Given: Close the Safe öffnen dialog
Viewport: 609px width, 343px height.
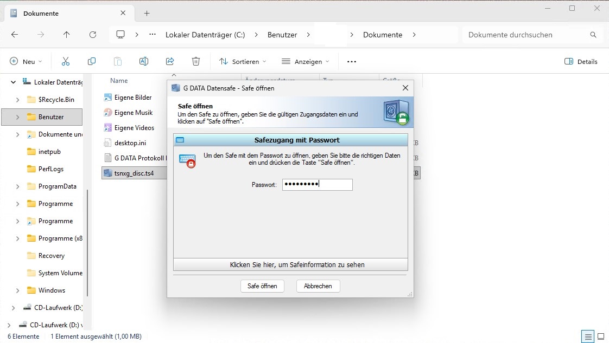Looking at the screenshot, I should [x=405, y=88].
